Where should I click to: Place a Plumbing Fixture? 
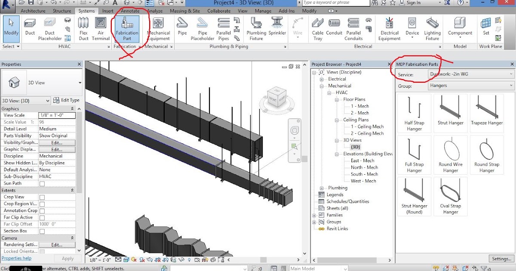tap(256, 29)
